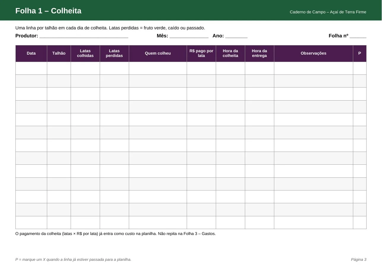The height and width of the screenshot is (270, 382).
Task: Click the instruction line starting 'Uma linha por talhão'
Action: point(110,28)
